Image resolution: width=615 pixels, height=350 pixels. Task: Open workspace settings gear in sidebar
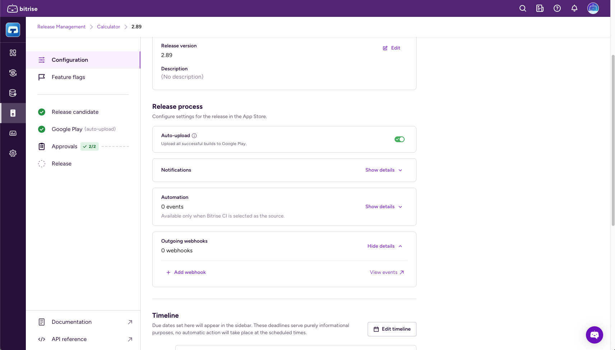point(13,153)
